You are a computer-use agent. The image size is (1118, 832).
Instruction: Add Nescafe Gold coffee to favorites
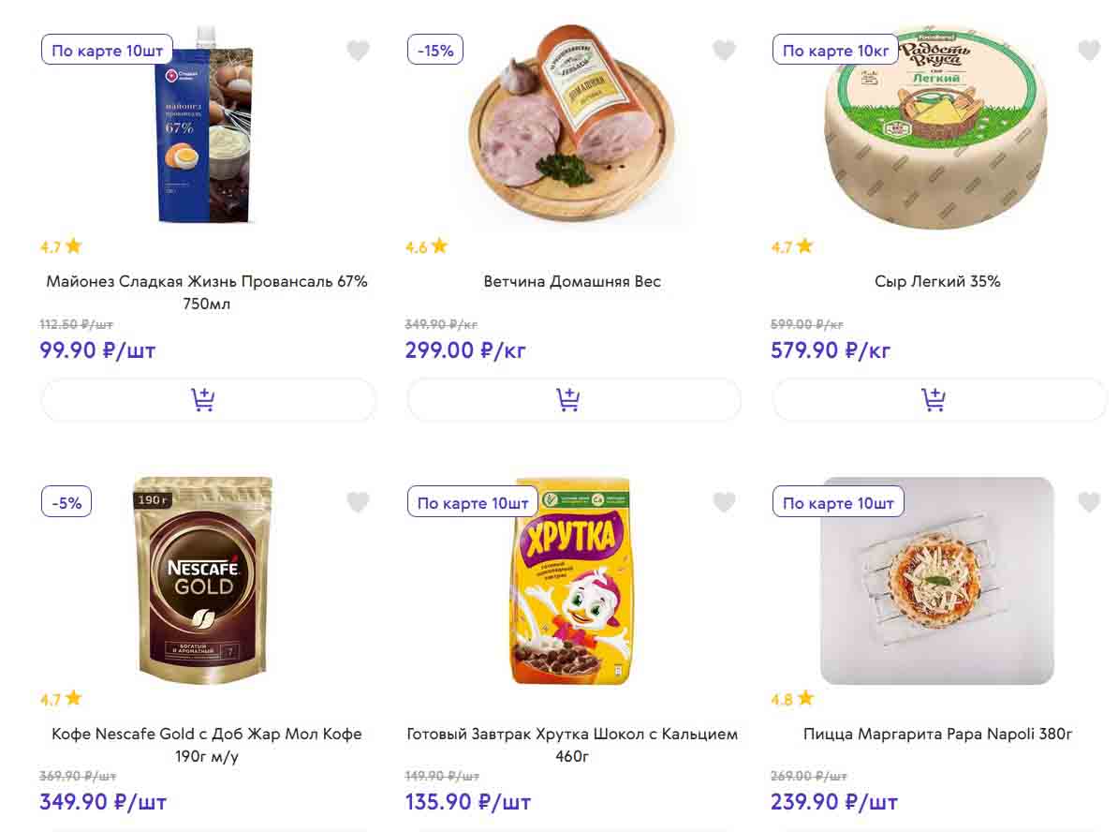click(x=358, y=503)
